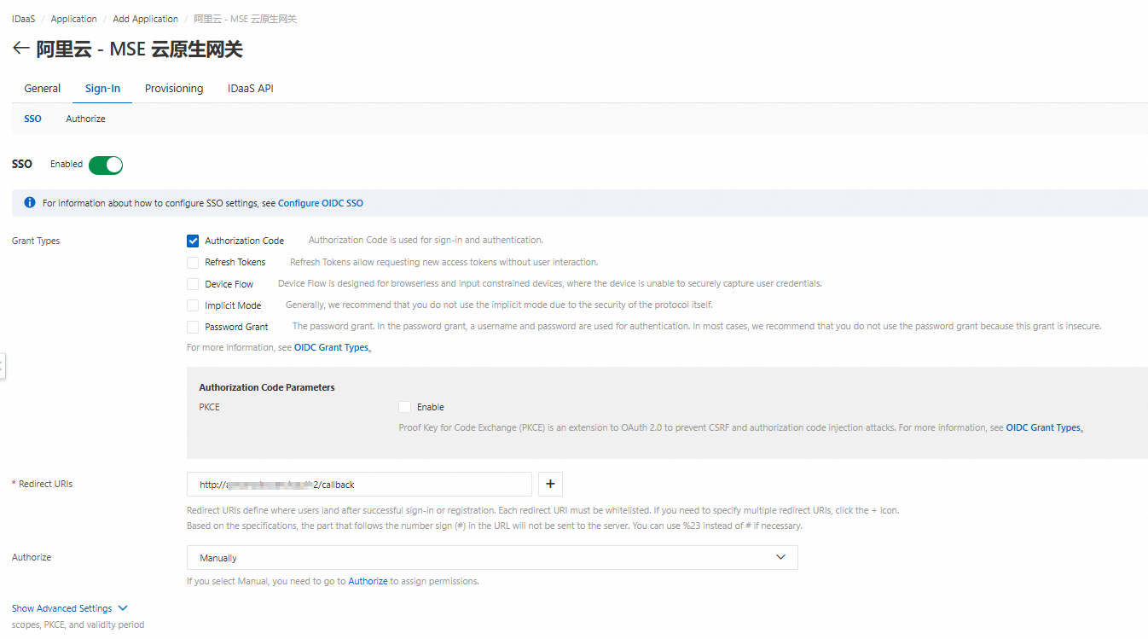Image resolution: width=1148 pixels, height=639 pixels.
Task: Click the PKCE label
Action: 210,407
